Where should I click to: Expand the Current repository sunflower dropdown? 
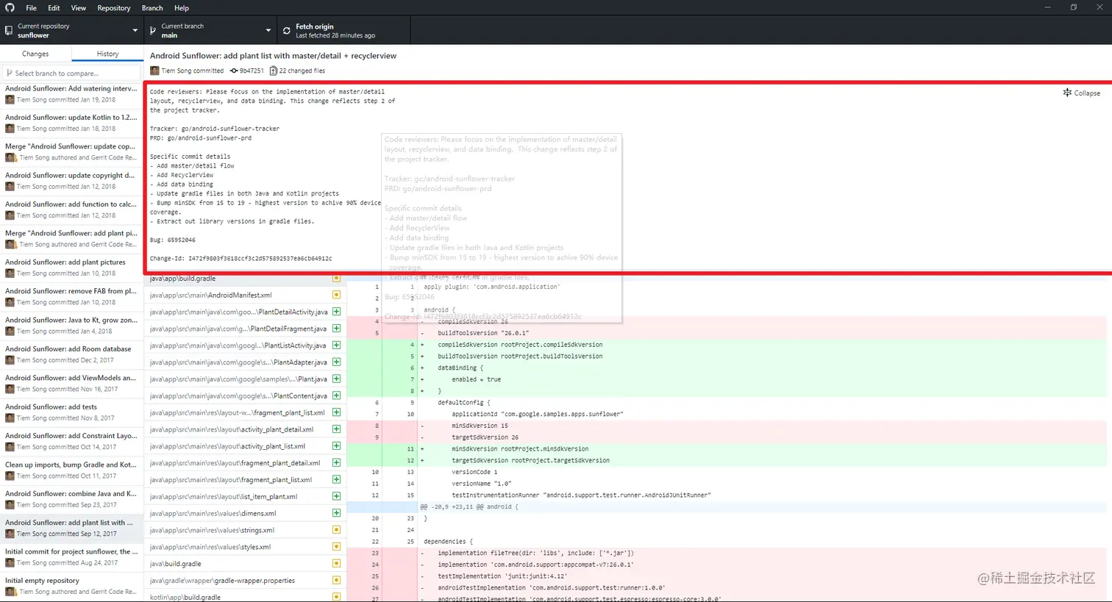coord(71,30)
